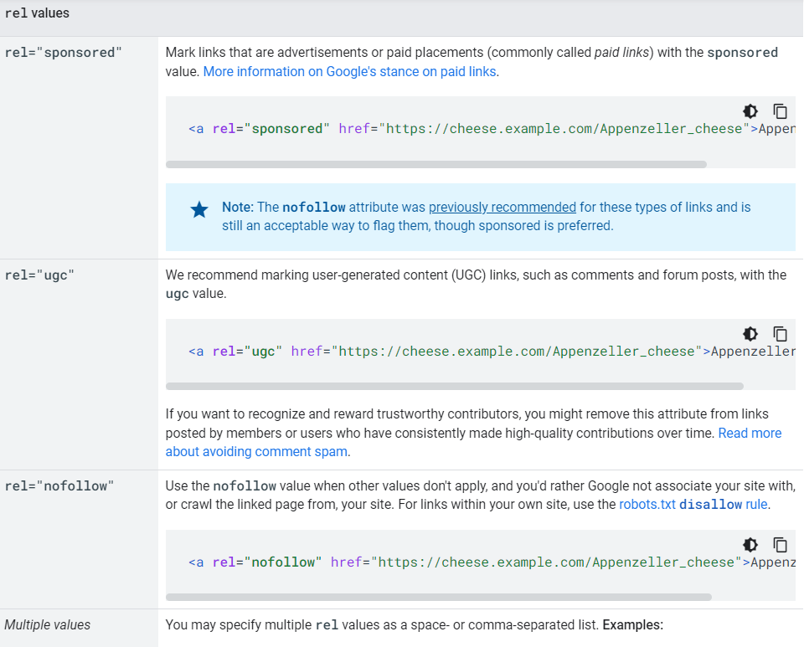Image resolution: width=804 pixels, height=647 pixels.
Task: Copy the sponsored code sample
Action: (780, 111)
